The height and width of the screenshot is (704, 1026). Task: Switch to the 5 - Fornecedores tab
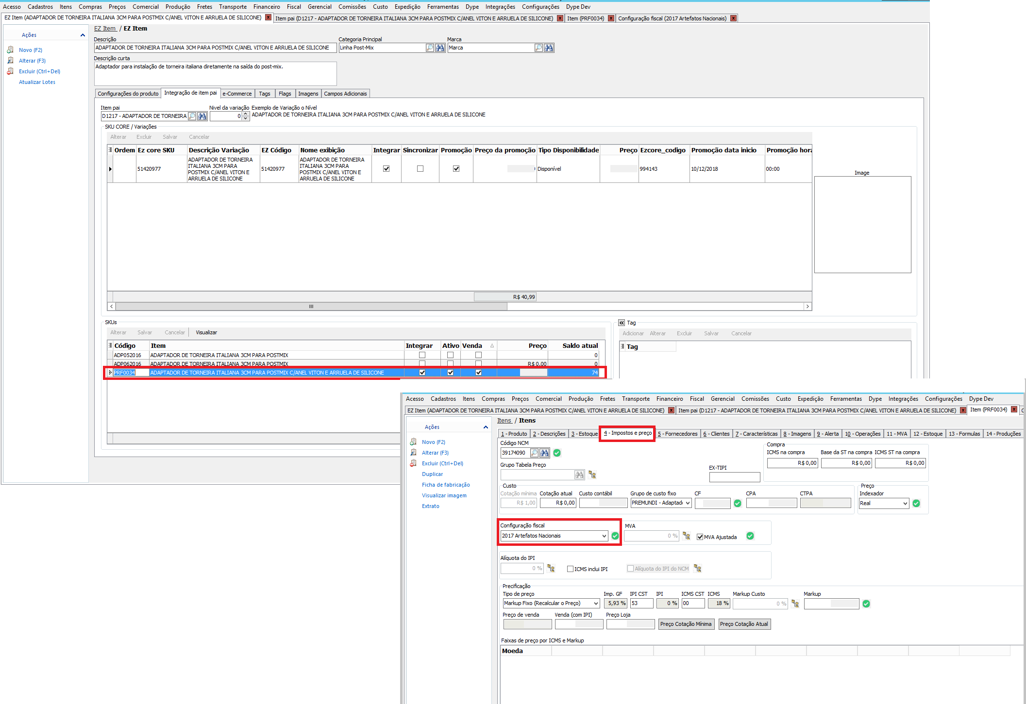click(678, 434)
